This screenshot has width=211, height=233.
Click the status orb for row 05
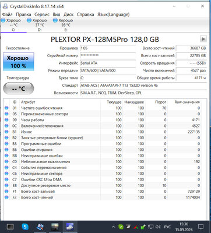point(6,114)
